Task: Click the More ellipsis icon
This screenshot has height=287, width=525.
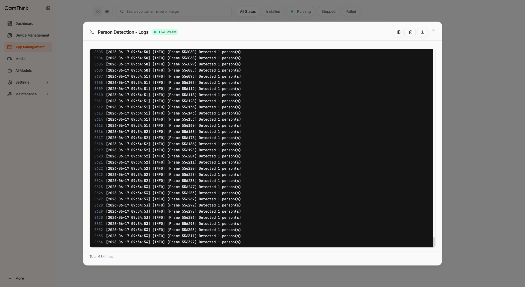Action: [9, 278]
